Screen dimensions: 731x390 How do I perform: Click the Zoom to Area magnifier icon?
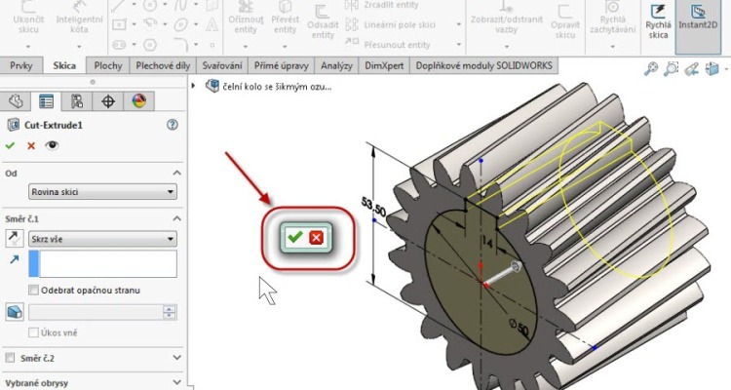click(671, 69)
